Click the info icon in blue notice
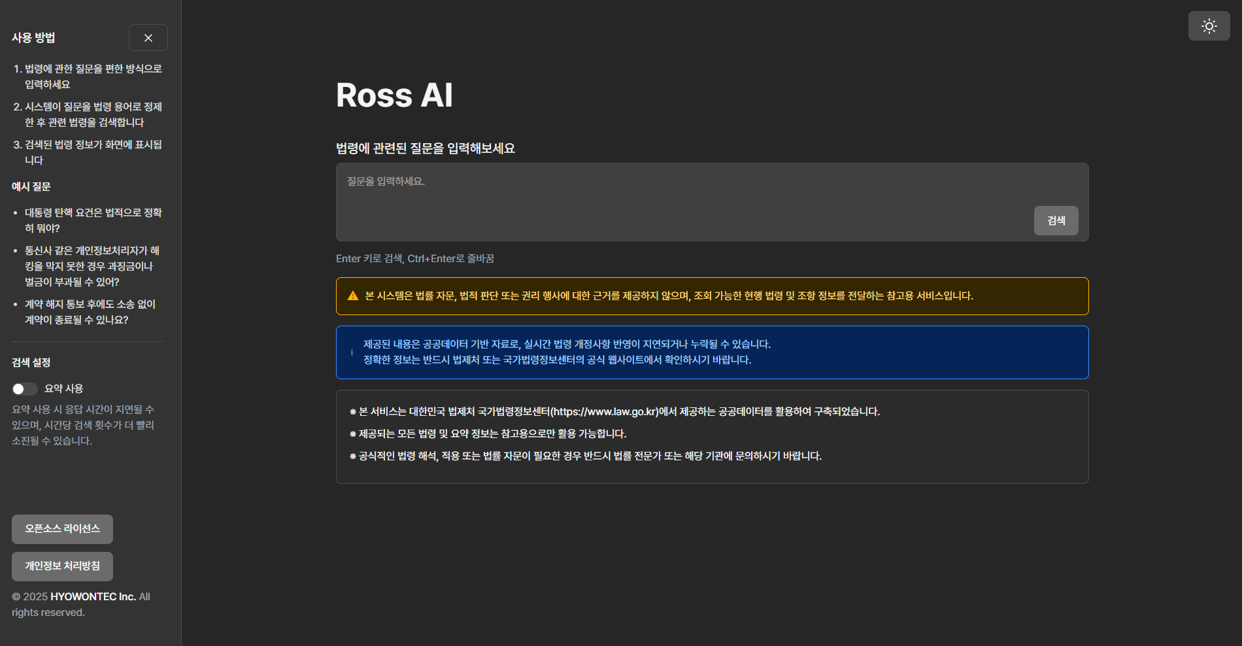 click(352, 352)
